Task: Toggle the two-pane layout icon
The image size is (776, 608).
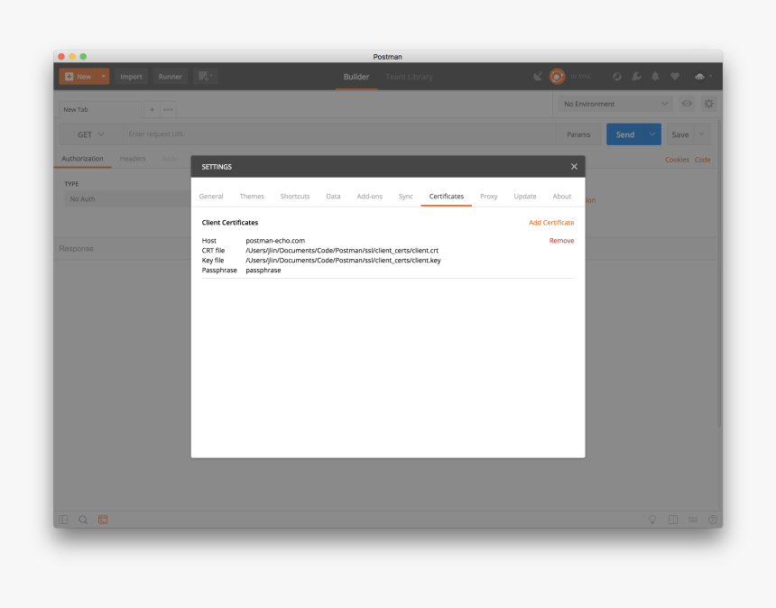Action: pyautogui.click(x=673, y=520)
